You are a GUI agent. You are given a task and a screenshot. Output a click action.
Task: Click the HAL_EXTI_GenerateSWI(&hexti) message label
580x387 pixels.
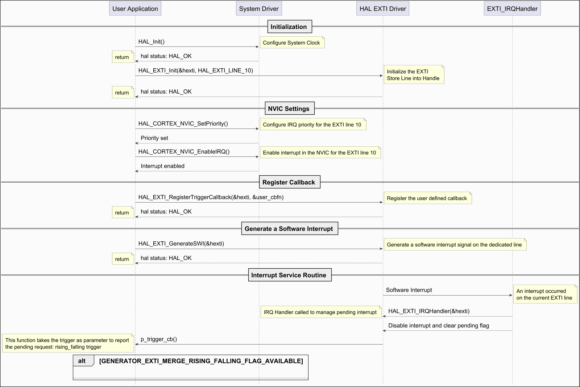click(181, 244)
